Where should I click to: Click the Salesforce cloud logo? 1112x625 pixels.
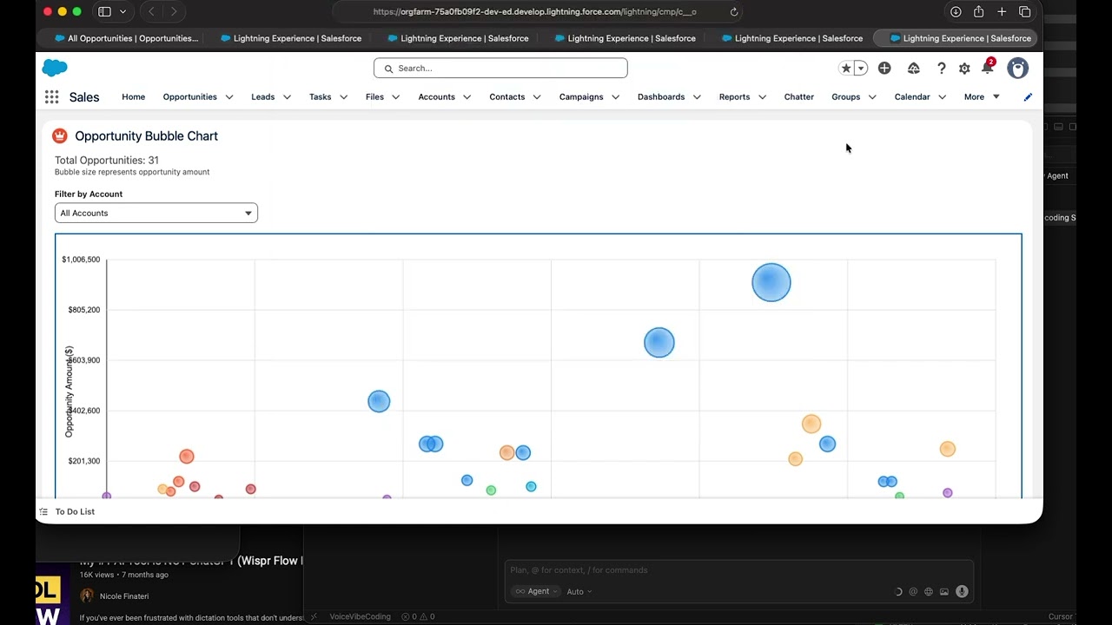(55, 68)
